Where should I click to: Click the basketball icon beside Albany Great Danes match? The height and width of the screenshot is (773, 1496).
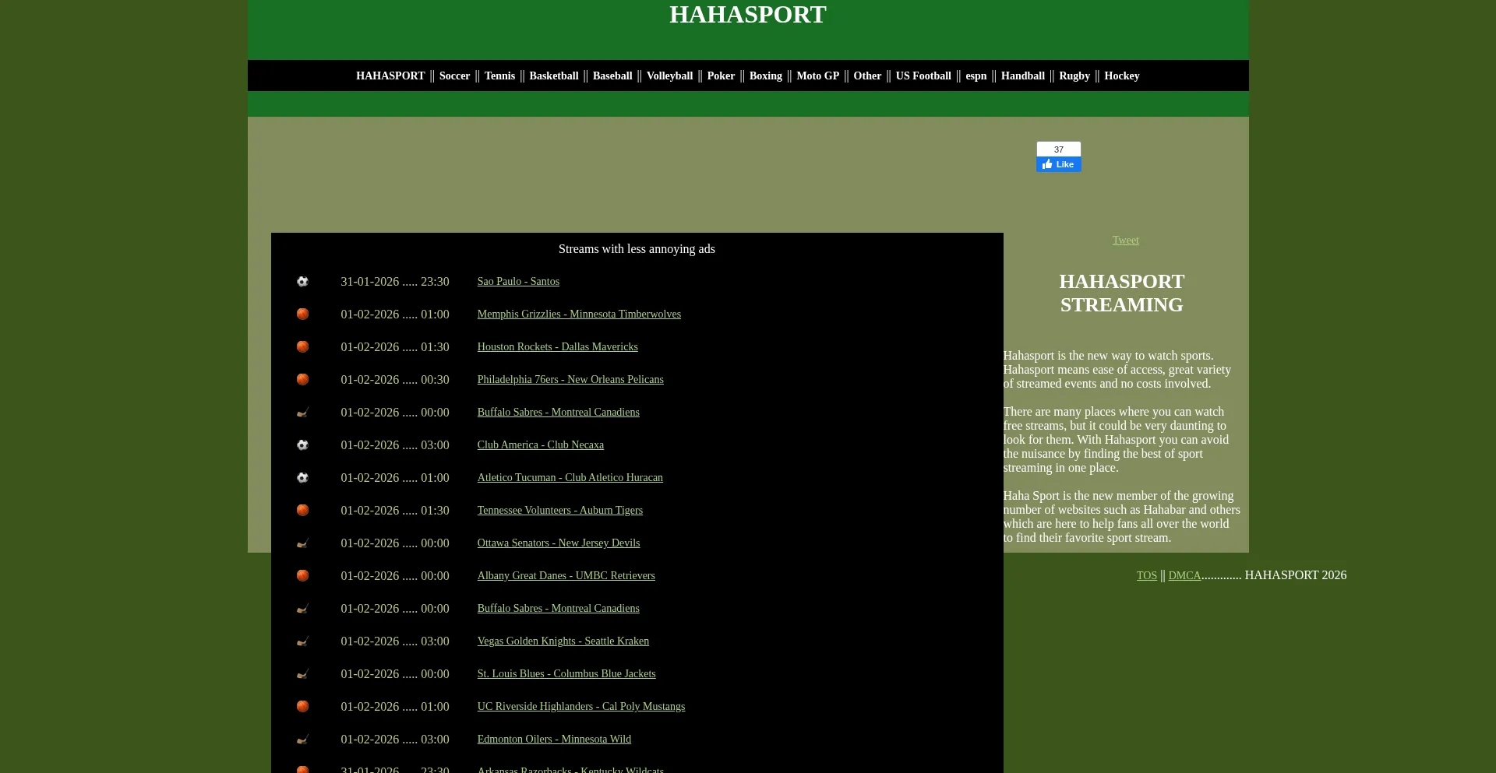[x=302, y=576]
